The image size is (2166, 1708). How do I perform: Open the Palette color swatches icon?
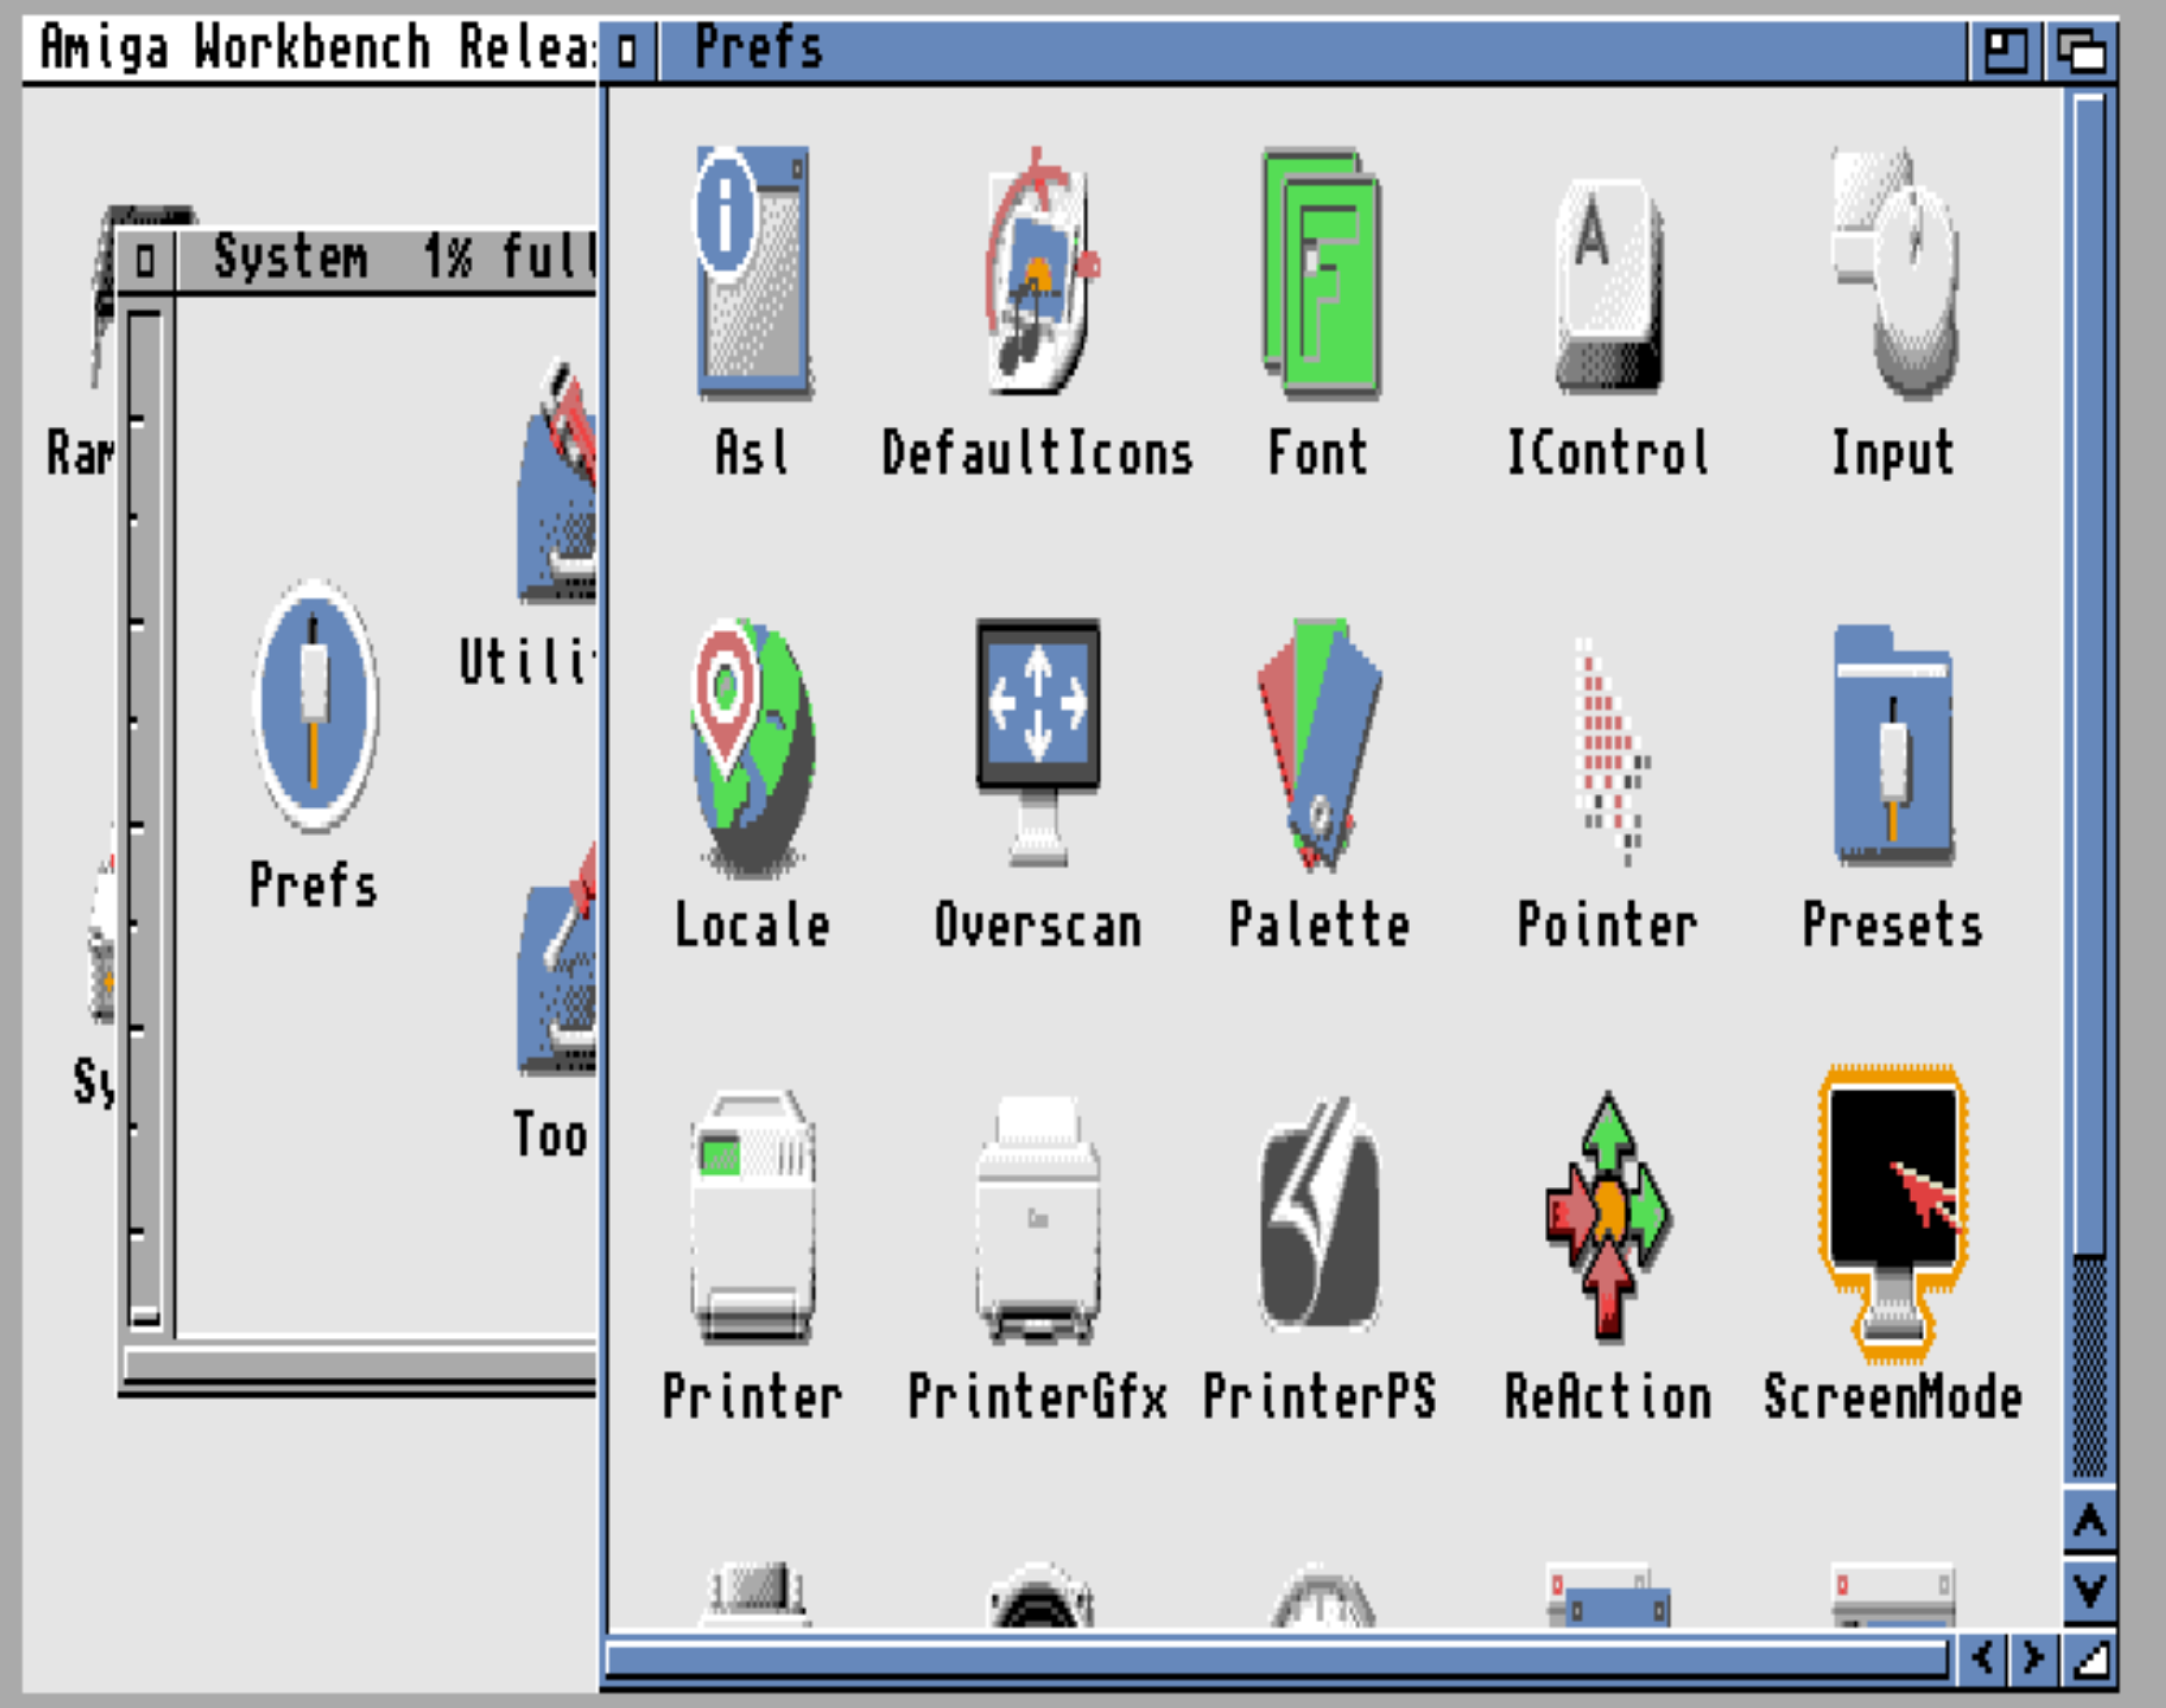(1320, 744)
